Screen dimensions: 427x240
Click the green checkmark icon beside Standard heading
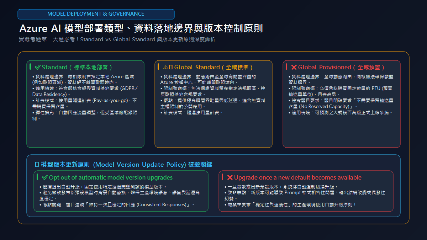pos(38,67)
